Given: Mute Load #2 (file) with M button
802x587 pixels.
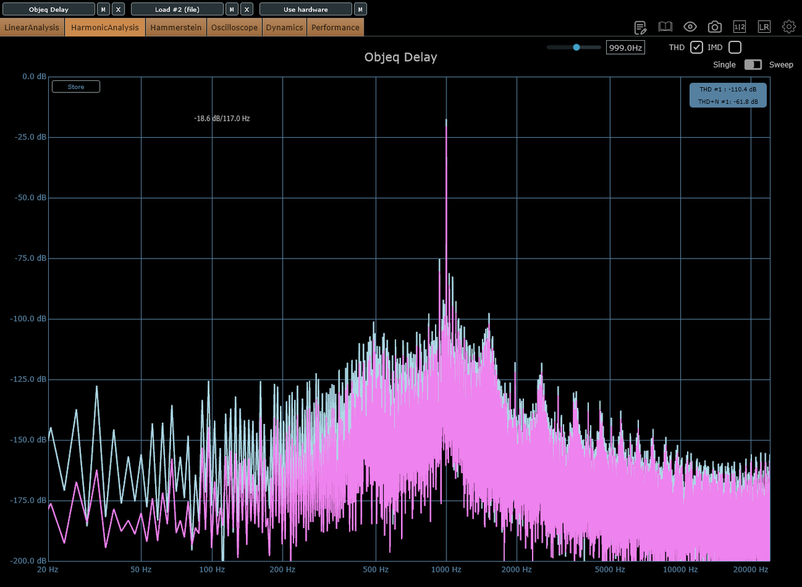Looking at the screenshot, I should pos(231,9).
